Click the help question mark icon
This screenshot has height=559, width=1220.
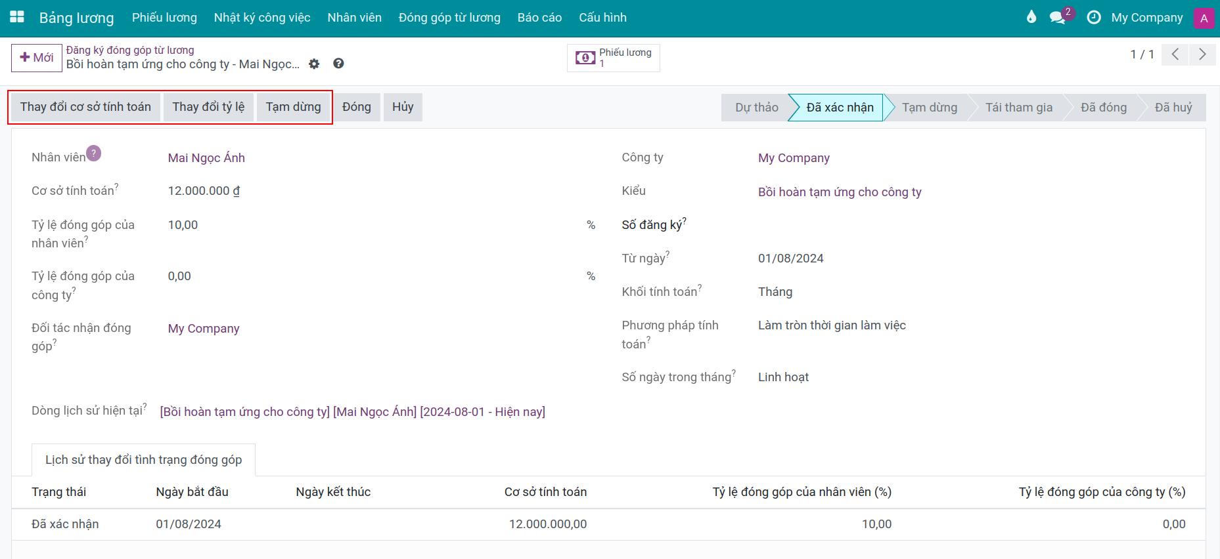[338, 64]
